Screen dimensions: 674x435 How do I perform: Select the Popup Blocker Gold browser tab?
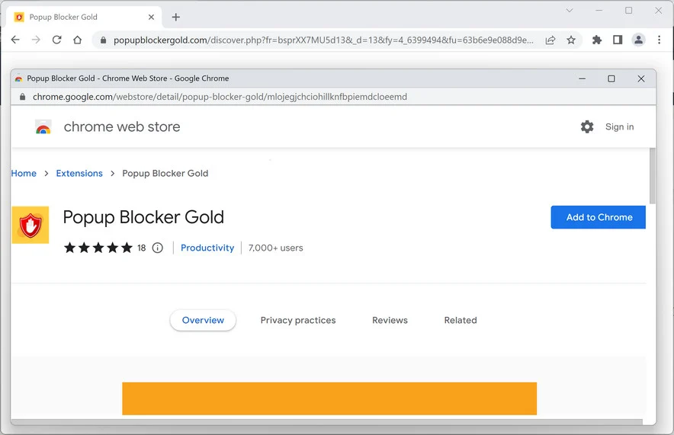84,18
